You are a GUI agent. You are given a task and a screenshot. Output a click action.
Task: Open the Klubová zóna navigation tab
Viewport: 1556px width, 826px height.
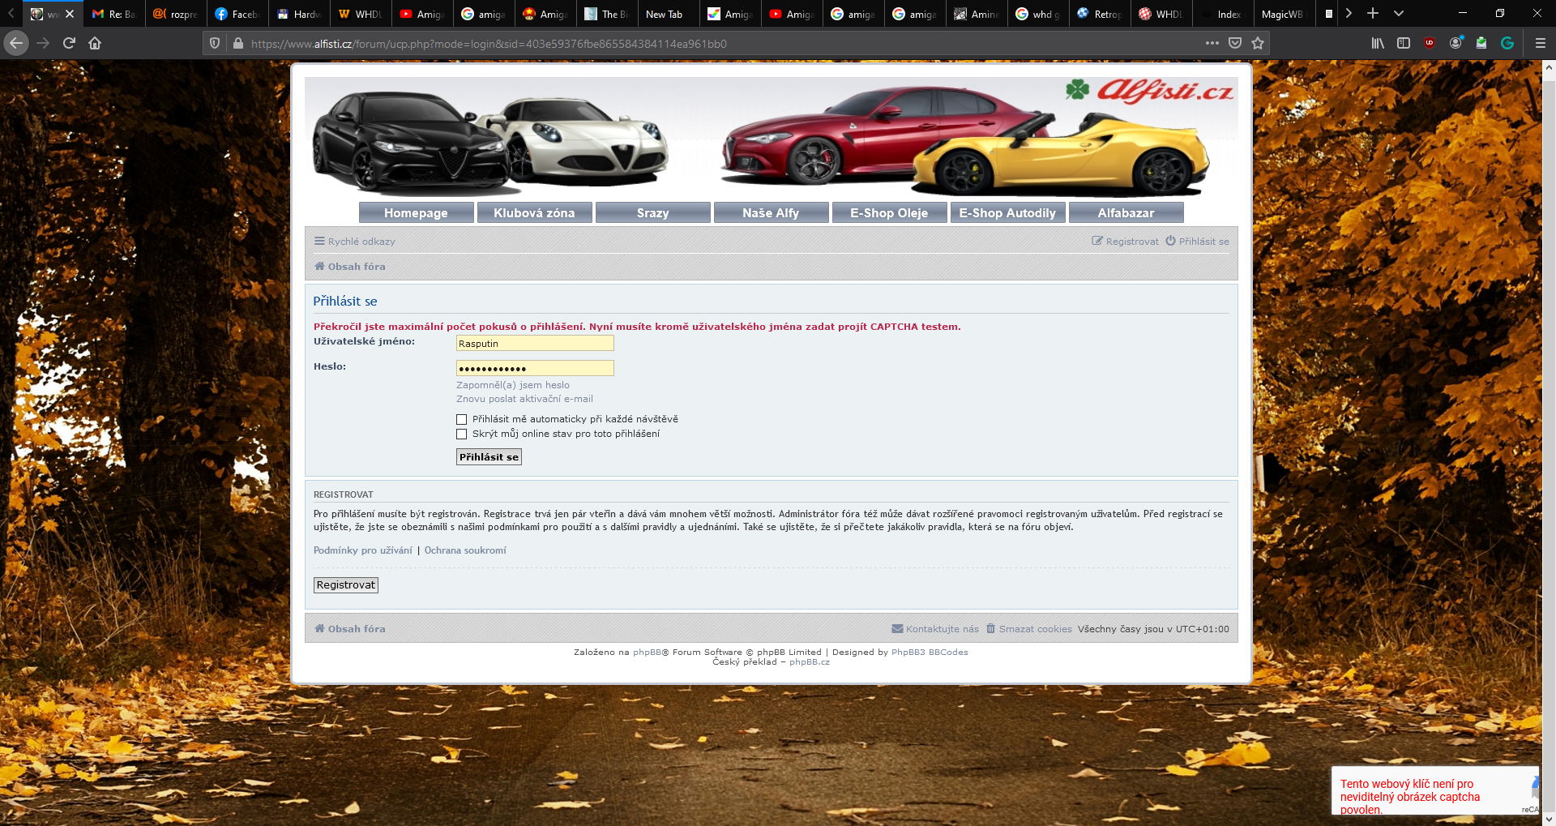tap(534, 212)
